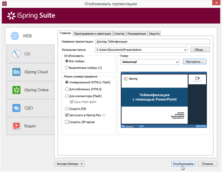This screenshot has width=222, height=172.
Task: Open the Защита tab
Action: 154,33
